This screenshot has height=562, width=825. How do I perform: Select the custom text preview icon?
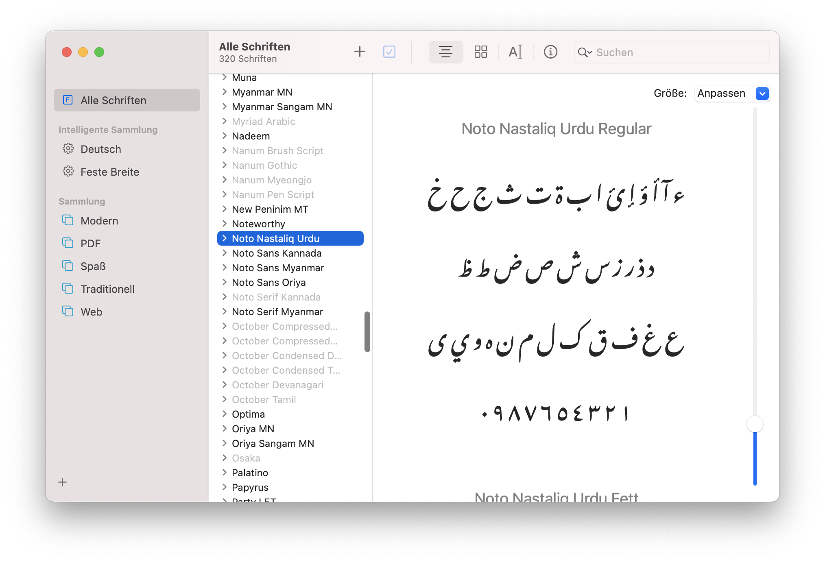515,52
